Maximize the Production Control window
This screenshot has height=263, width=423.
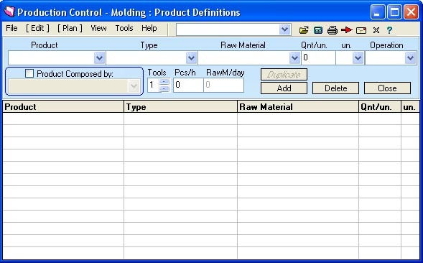tap(394, 12)
